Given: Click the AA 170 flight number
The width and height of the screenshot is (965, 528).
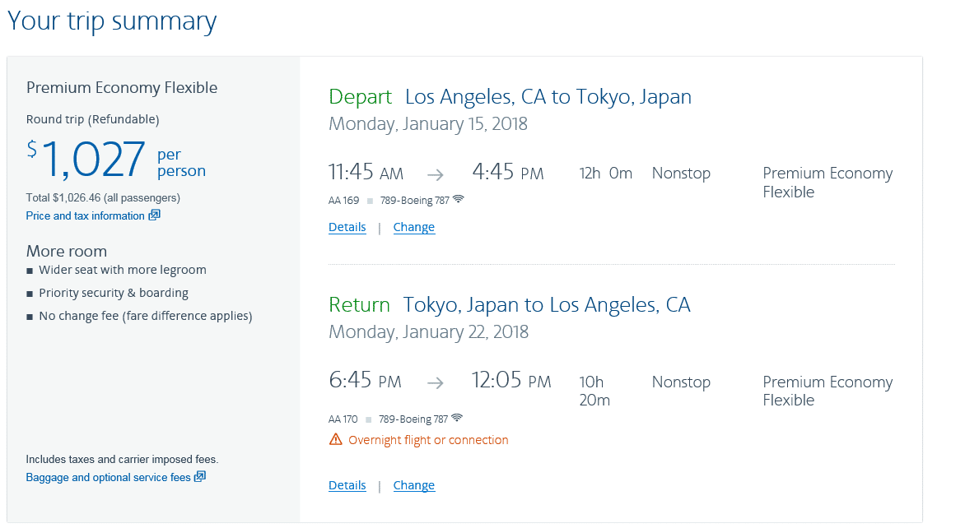Looking at the screenshot, I should 343,419.
